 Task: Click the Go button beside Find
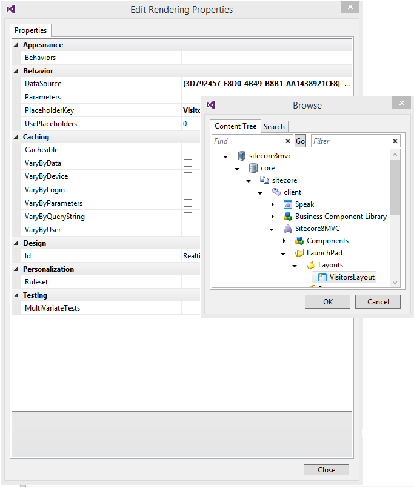pyautogui.click(x=300, y=141)
